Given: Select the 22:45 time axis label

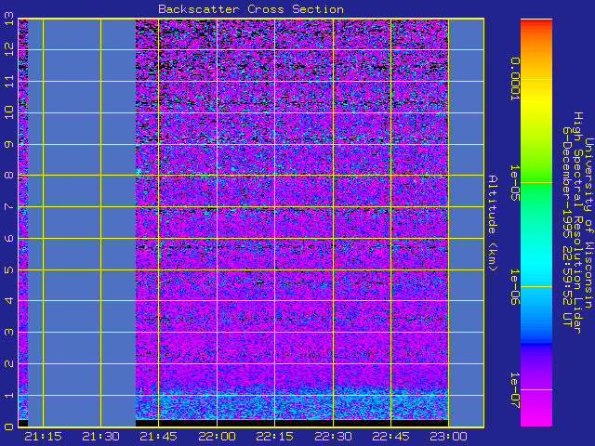Looking at the screenshot, I should coord(390,437).
